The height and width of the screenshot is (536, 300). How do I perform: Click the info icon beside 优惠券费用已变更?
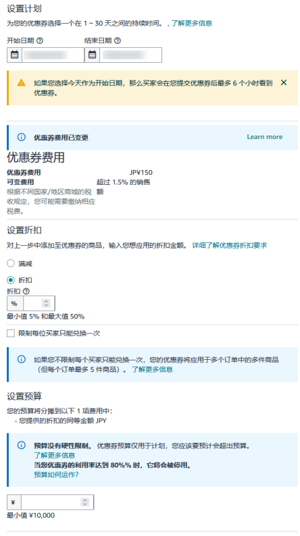pyautogui.click(x=21, y=137)
